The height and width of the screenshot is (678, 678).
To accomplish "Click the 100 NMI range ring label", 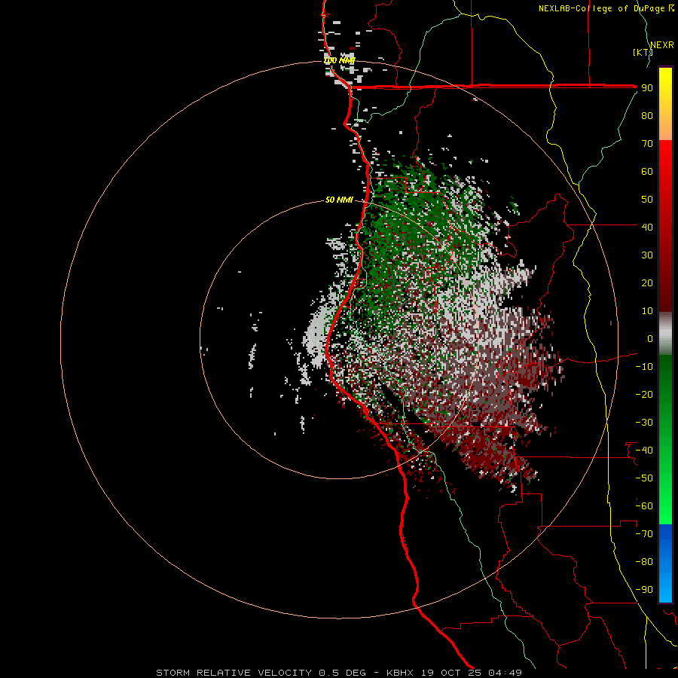I will 339,60.
